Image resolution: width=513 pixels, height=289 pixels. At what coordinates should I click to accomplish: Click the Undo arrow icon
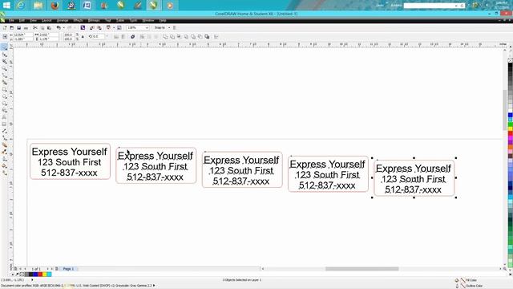pyautogui.click(x=59, y=28)
